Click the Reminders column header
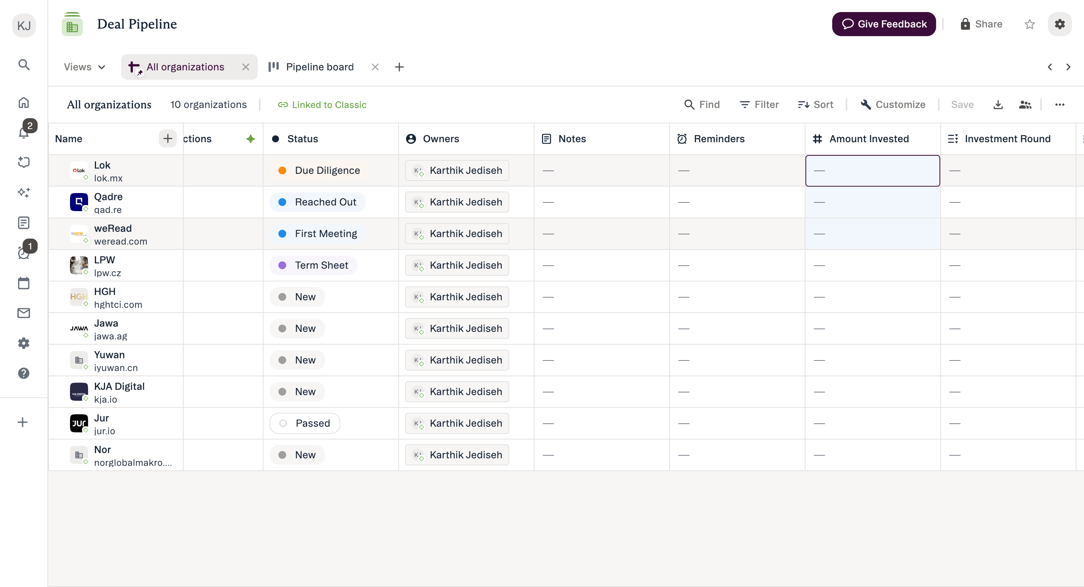Image resolution: width=1084 pixels, height=587 pixels. click(737, 139)
